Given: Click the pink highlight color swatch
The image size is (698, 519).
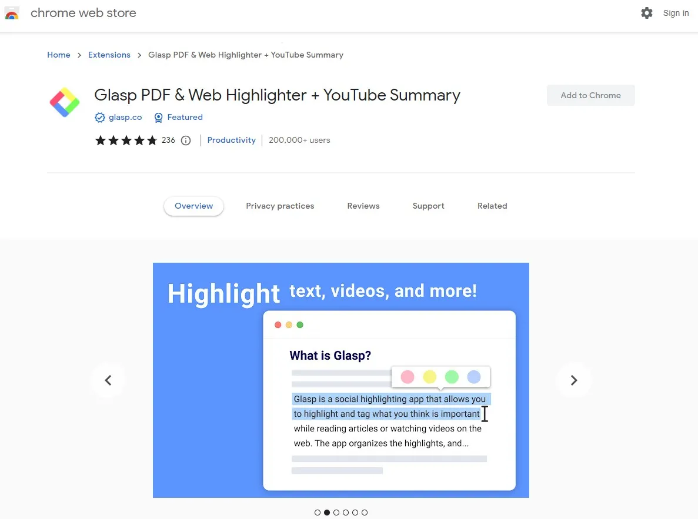Looking at the screenshot, I should 408,377.
